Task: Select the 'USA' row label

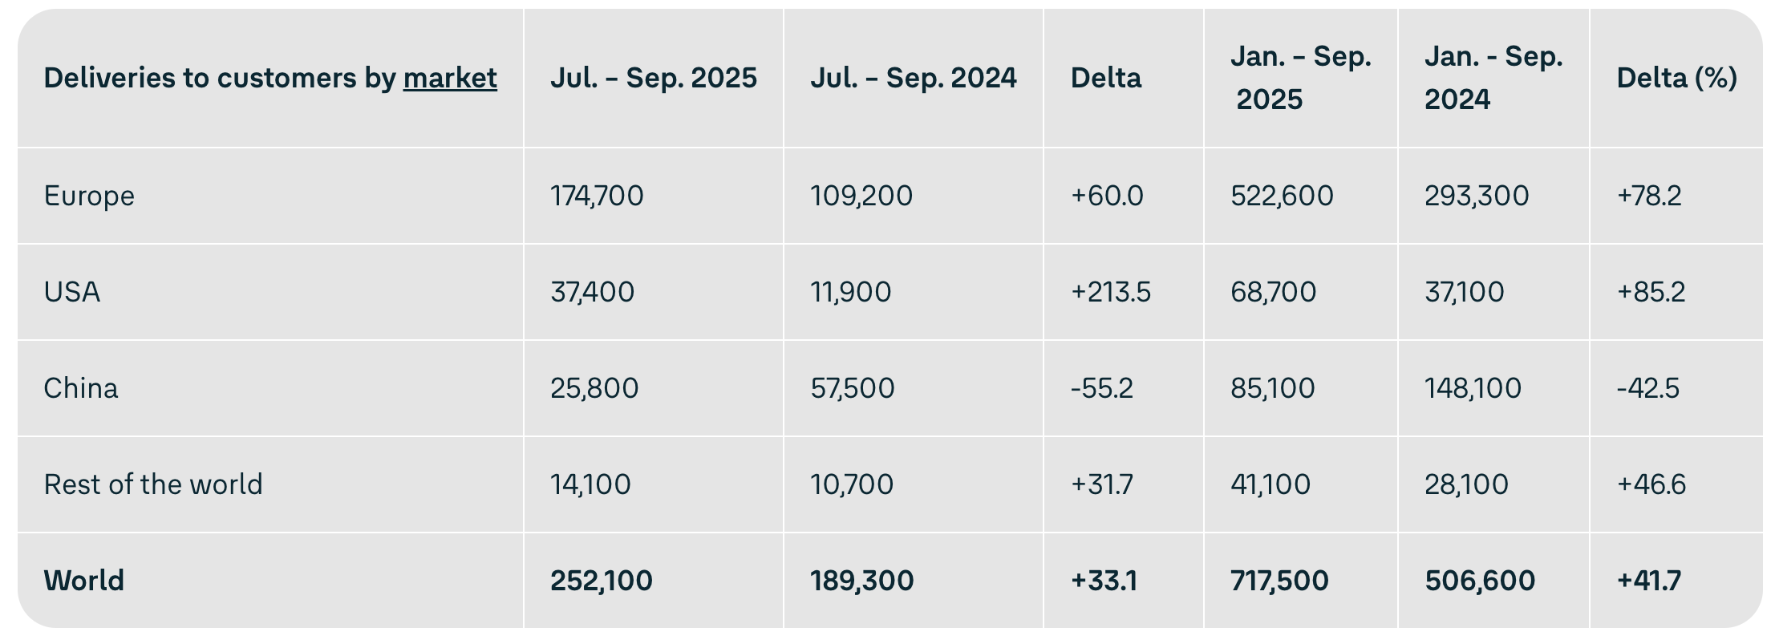Action: tap(72, 292)
